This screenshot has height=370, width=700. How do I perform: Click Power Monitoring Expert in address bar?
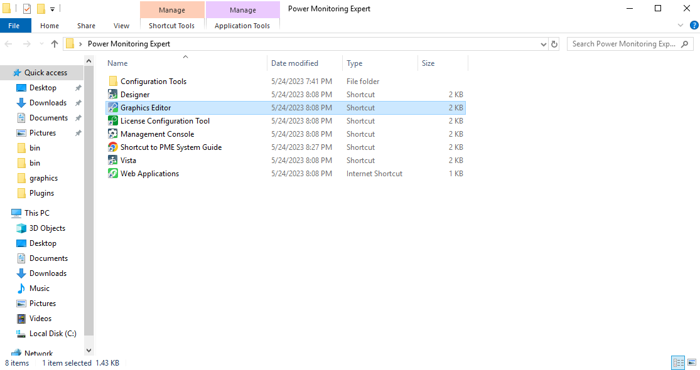tap(129, 44)
